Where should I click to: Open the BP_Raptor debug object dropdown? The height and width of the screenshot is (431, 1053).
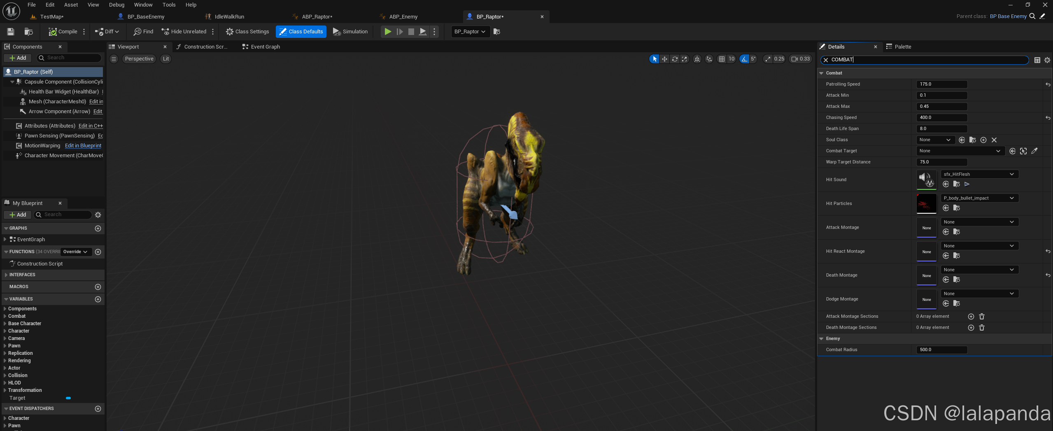pyautogui.click(x=470, y=32)
